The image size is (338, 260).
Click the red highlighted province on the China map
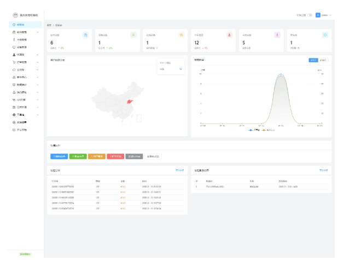pyautogui.click(x=131, y=102)
